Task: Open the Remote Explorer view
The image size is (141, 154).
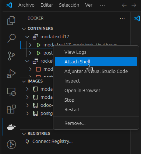Action: coord(11,92)
